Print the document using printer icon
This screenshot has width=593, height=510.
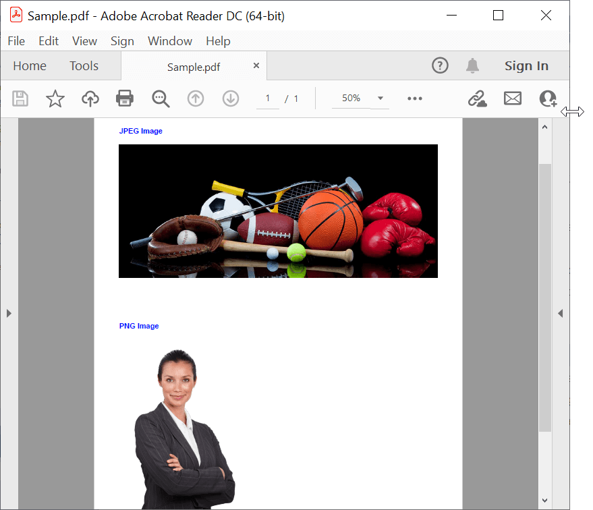[x=125, y=98]
